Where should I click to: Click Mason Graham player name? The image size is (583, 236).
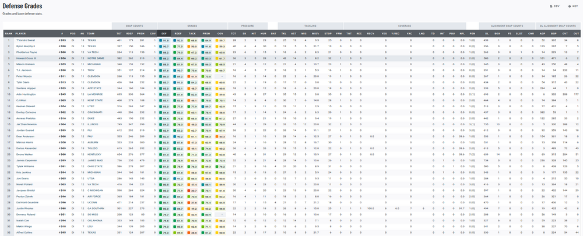pyautogui.click(x=26, y=65)
